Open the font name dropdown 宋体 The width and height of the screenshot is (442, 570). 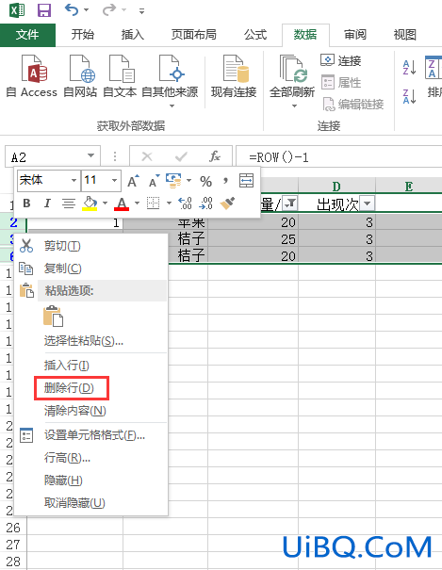tap(74, 180)
